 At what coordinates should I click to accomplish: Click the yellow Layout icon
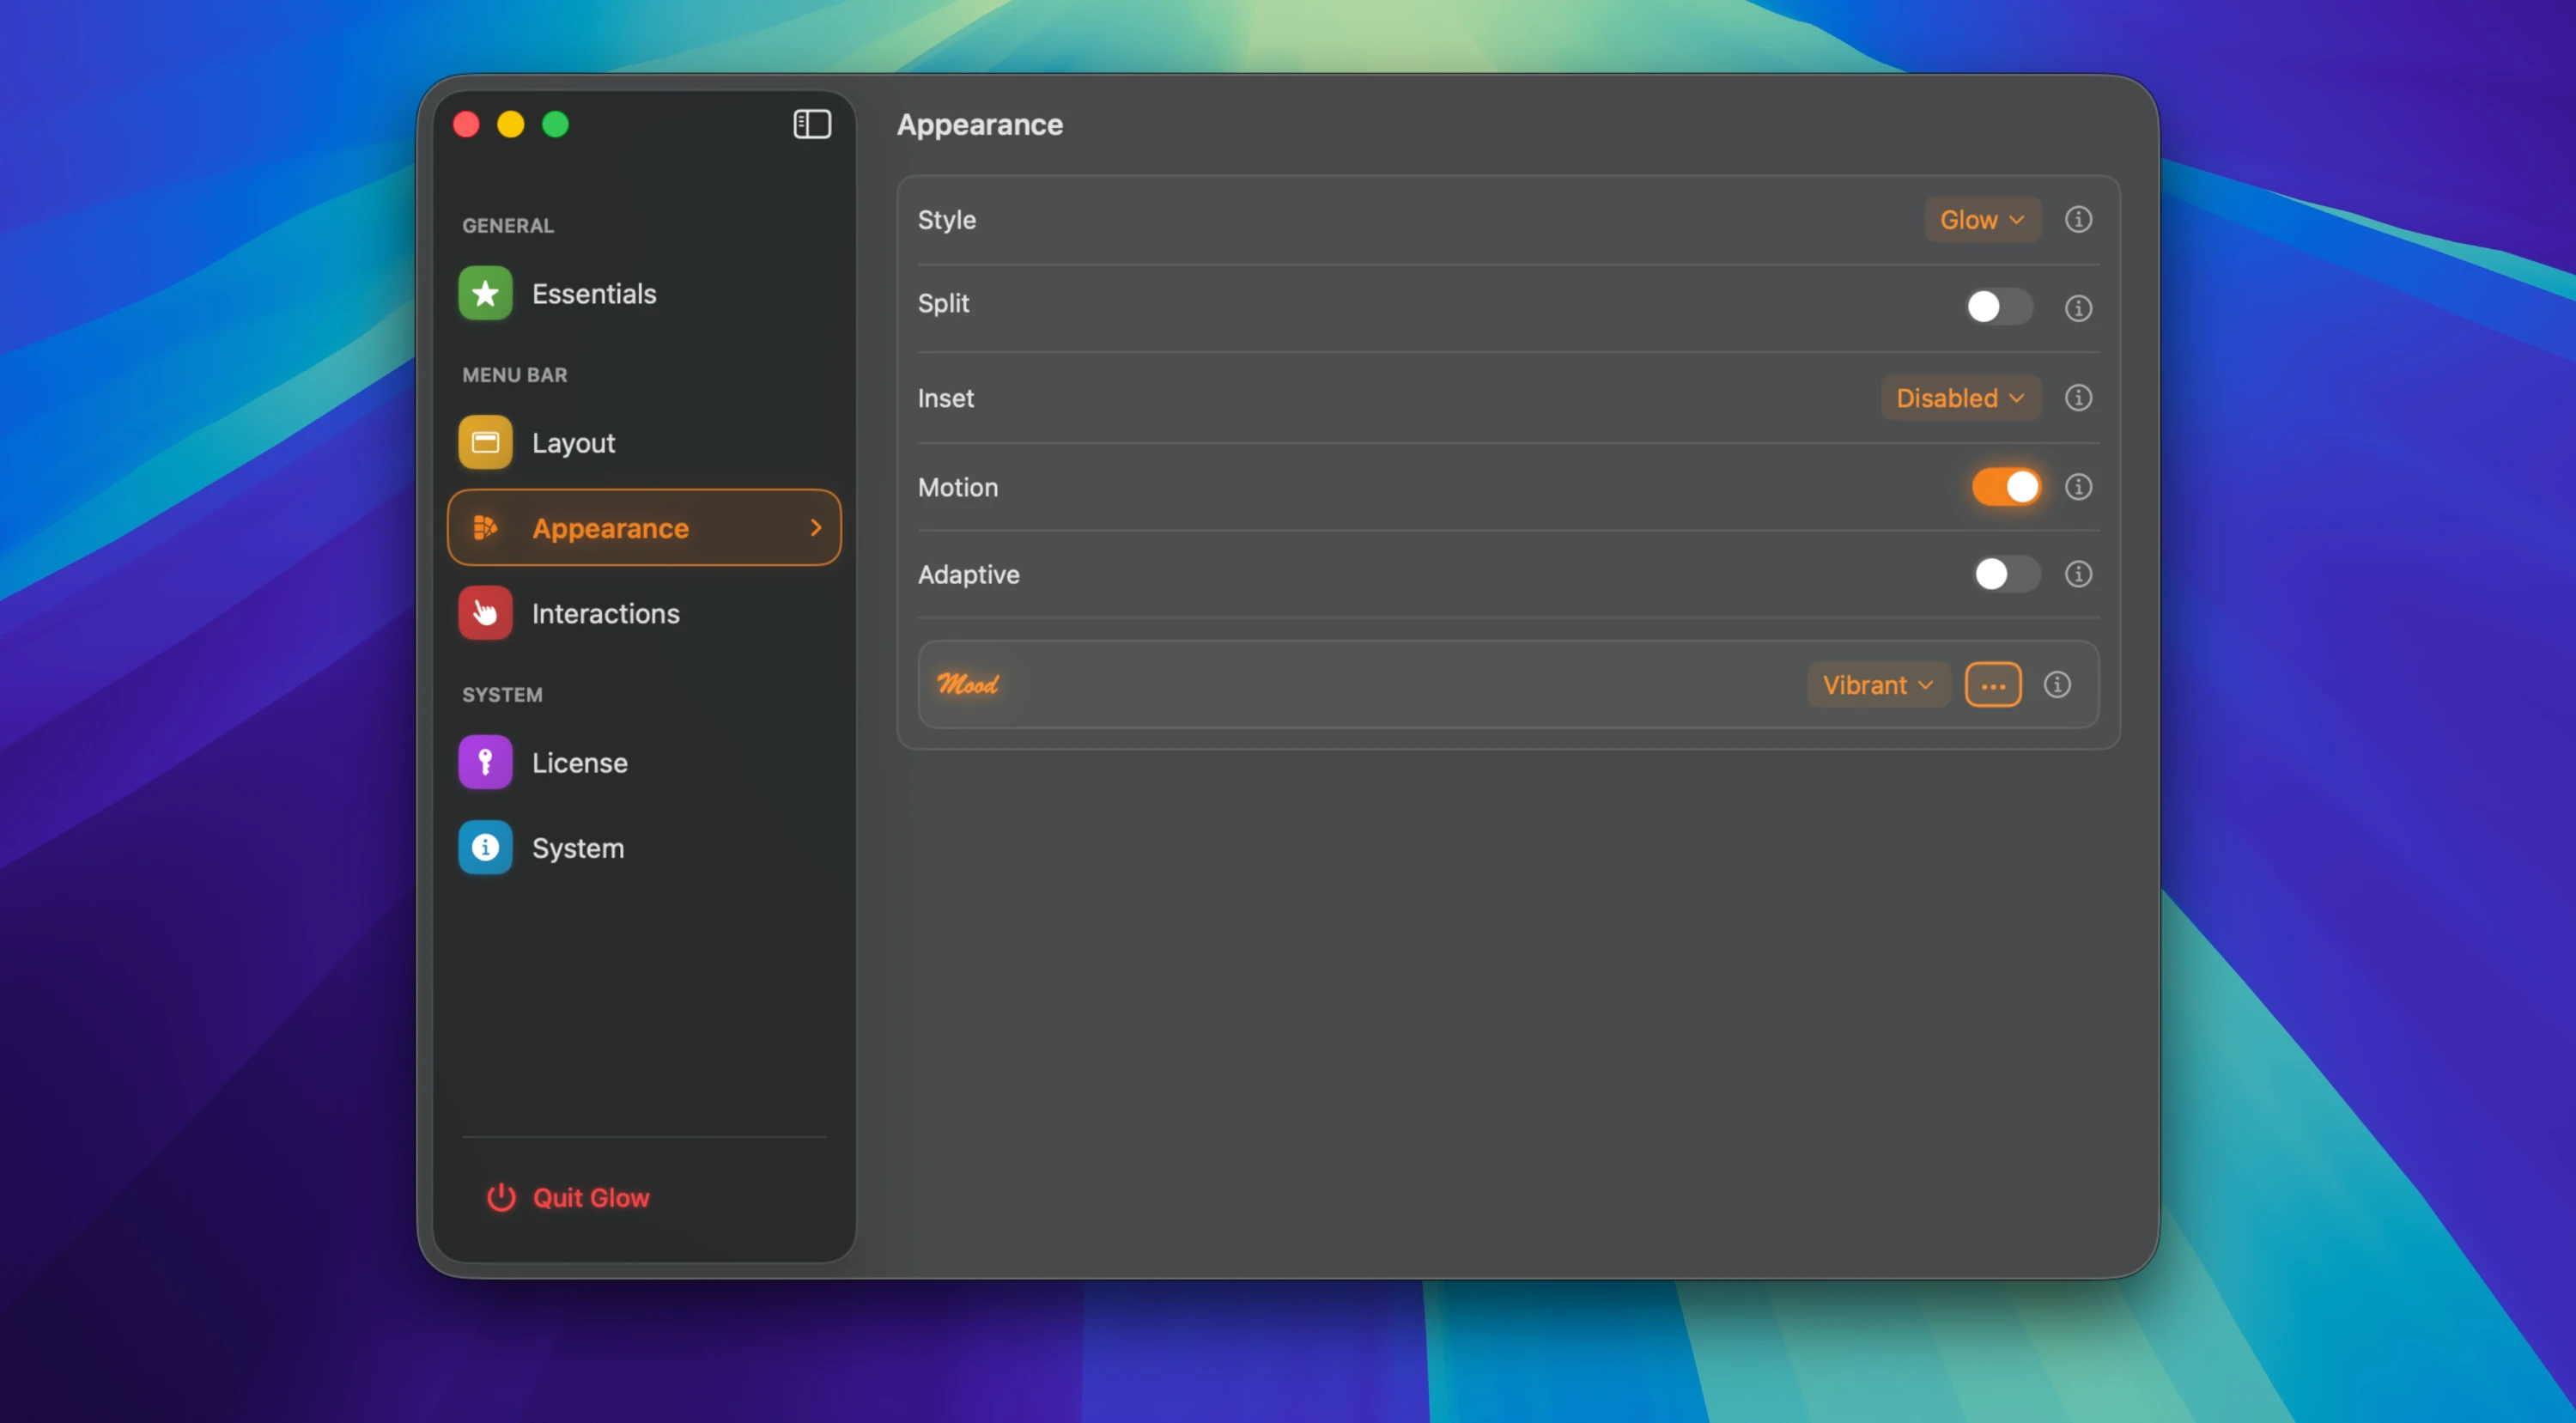(485, 442)
